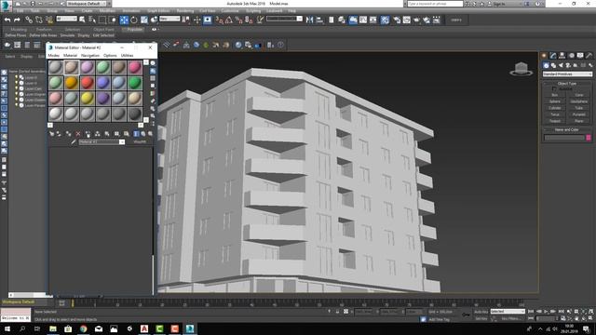This screenshot has width=596, height=335.
Task: Open Navigation menu in Material Editor
Action: 90,56
